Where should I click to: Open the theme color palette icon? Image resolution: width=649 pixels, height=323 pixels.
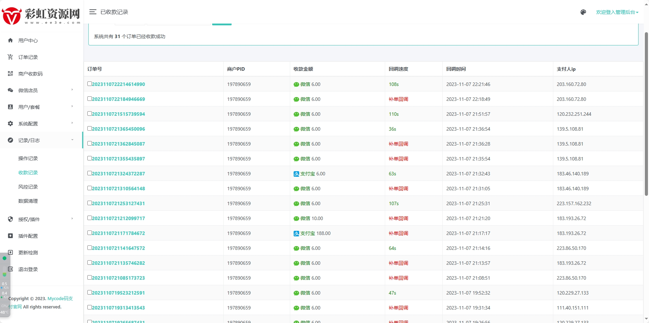click(x=583, y=12)
